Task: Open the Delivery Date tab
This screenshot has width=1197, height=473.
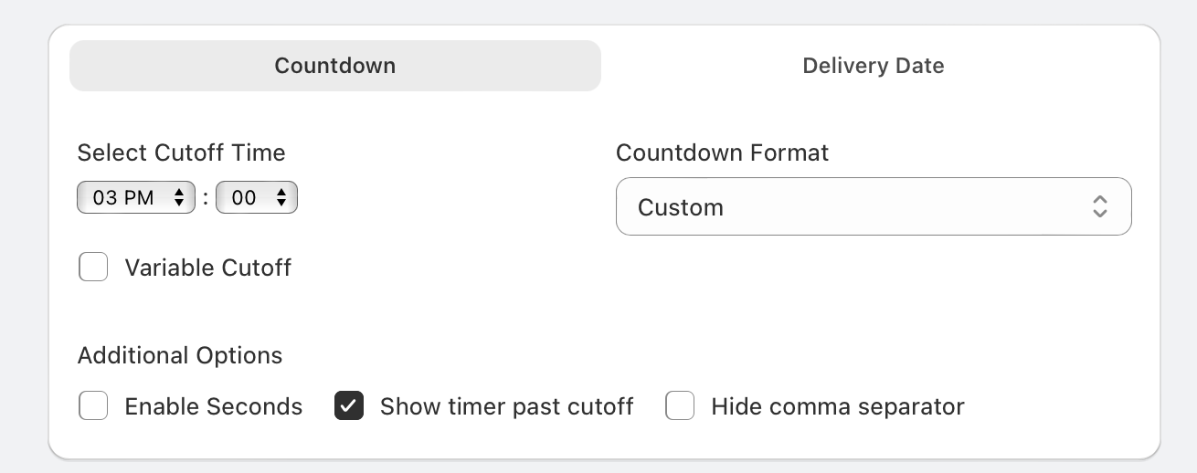Action: coord(873,66)
